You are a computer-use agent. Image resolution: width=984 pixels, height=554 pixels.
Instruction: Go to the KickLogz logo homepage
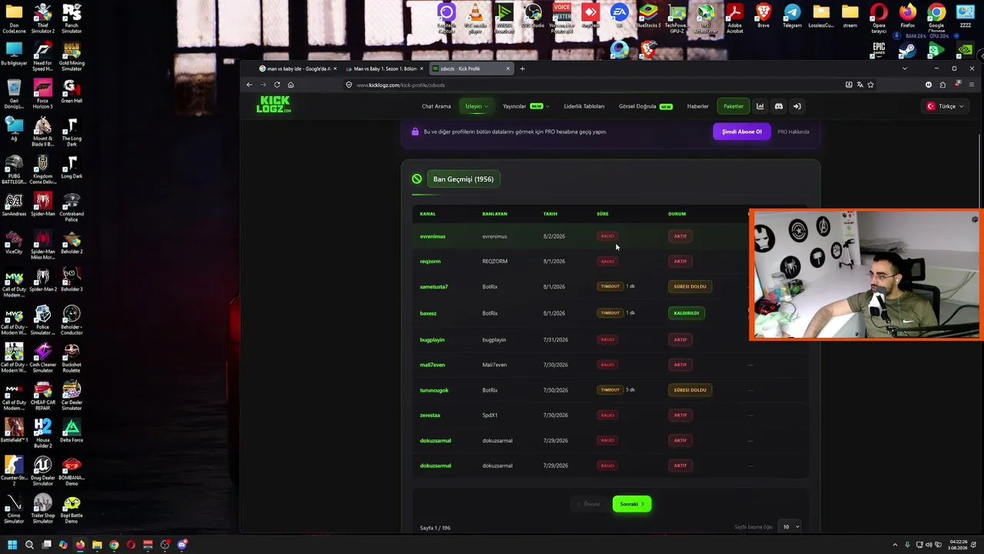tap(274, 105)
